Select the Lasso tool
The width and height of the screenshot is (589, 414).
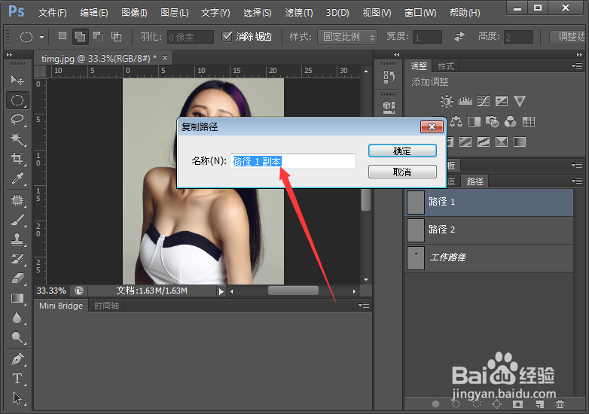(x=17, y=120)
